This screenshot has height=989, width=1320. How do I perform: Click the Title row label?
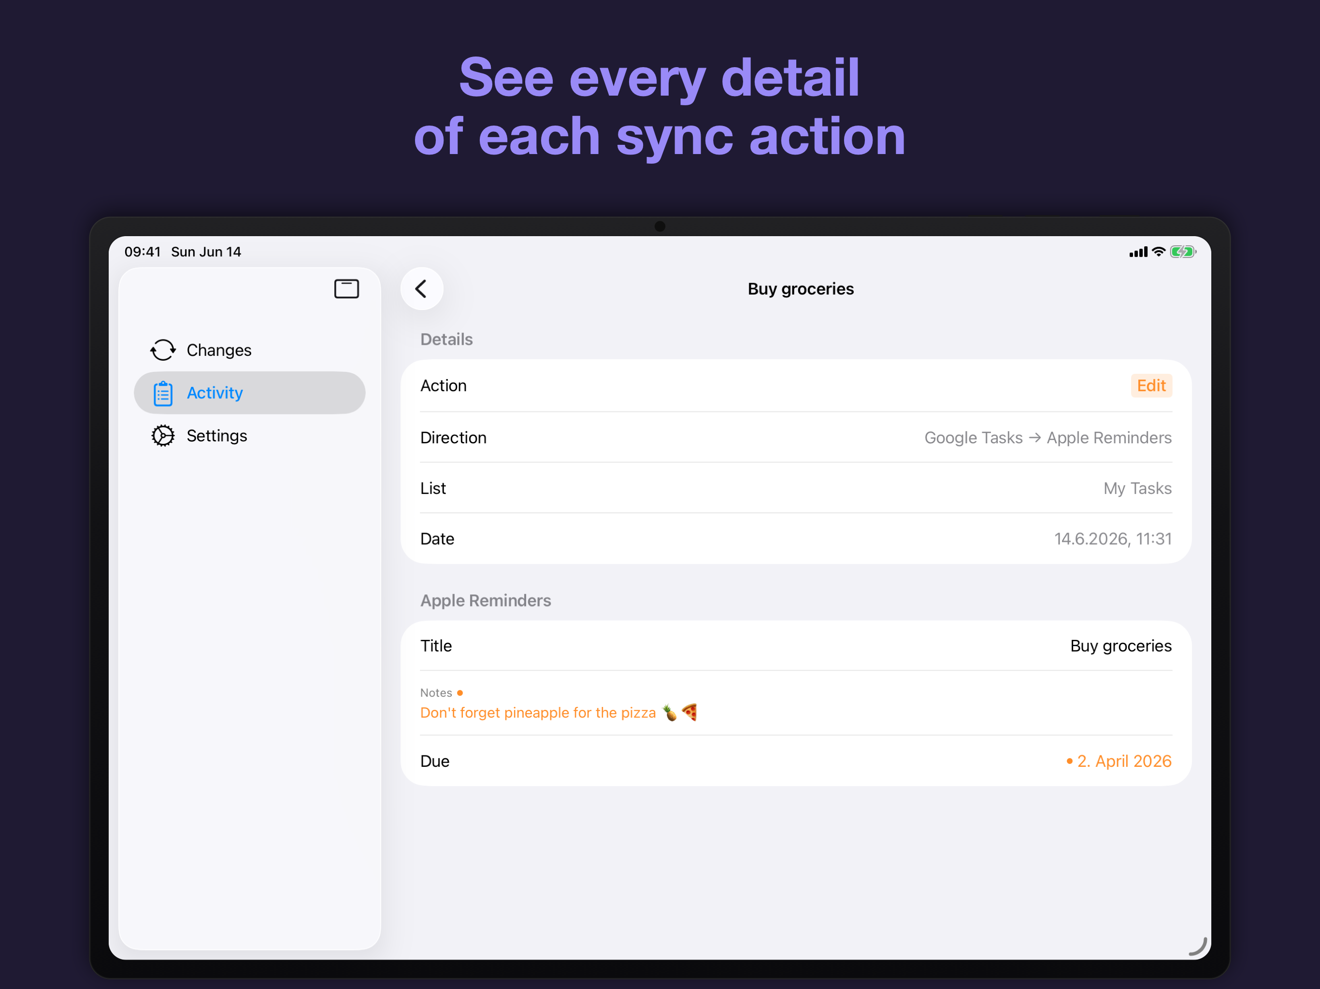click(x=436, y=646)
